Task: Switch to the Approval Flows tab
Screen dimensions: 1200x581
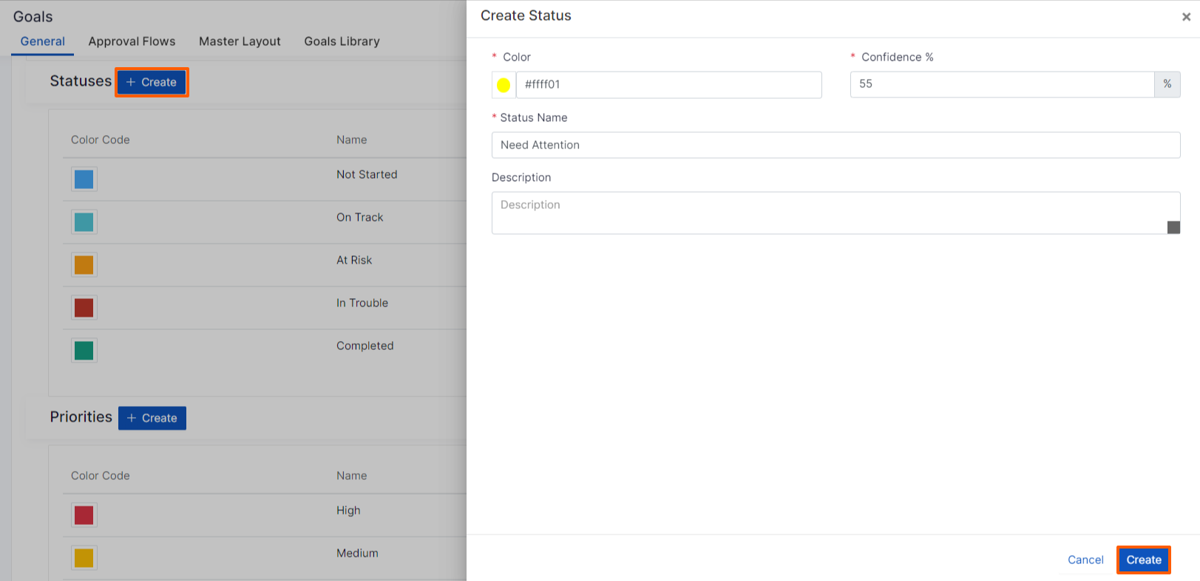Action: coord(132,41)
